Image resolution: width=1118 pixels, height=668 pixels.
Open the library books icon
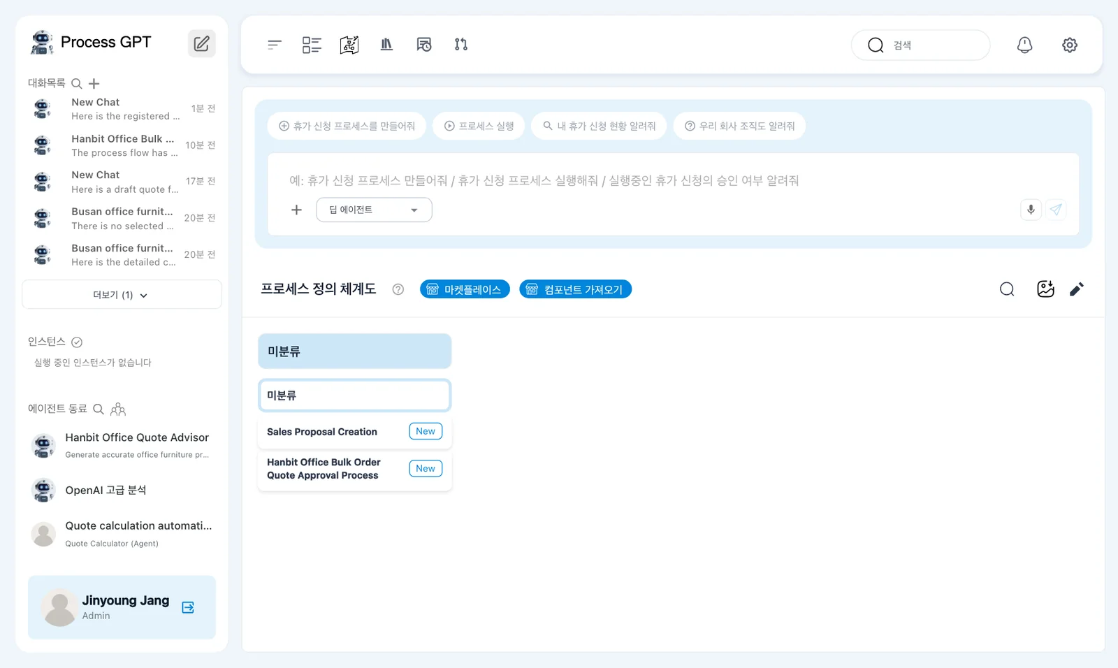pyautogui.click(x=386, y=45)
